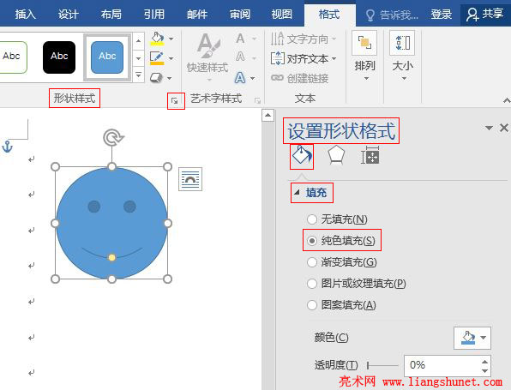Click the shape outline pencil icon
Image resolution: width=511 pixels, height=390 pixels.
point(157,58)
